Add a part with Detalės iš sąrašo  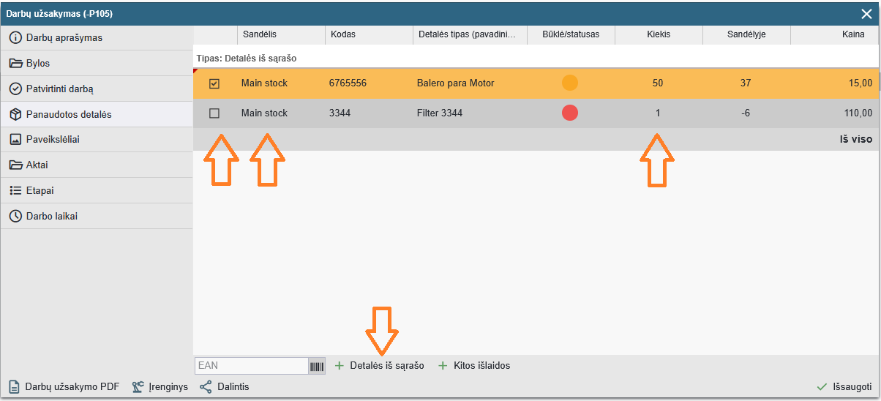click(379, 366)
